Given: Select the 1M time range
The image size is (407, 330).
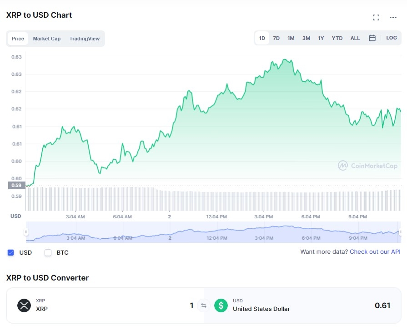Looking at the screenshot, I should pos(291,38).
